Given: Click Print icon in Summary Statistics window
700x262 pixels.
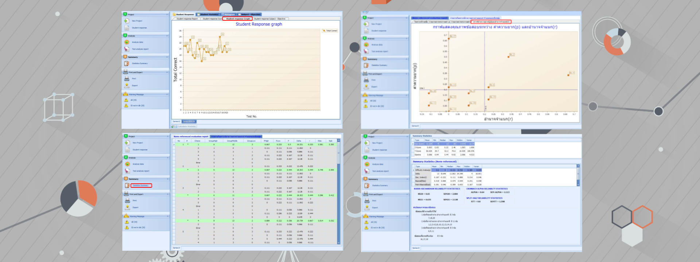Looking at the screenshot, I should coord(366,201).
